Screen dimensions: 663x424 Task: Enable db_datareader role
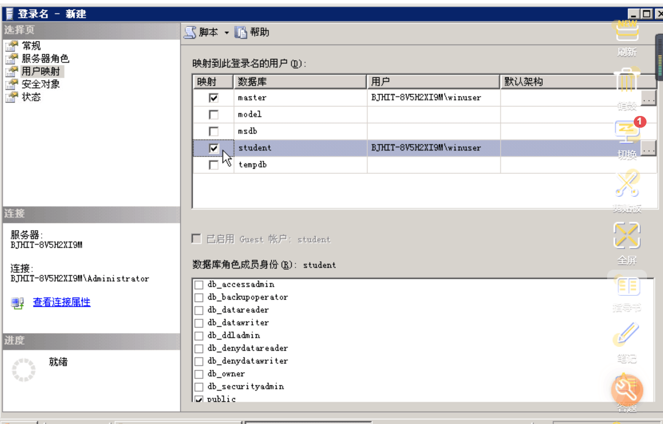(x=199, y=310)
